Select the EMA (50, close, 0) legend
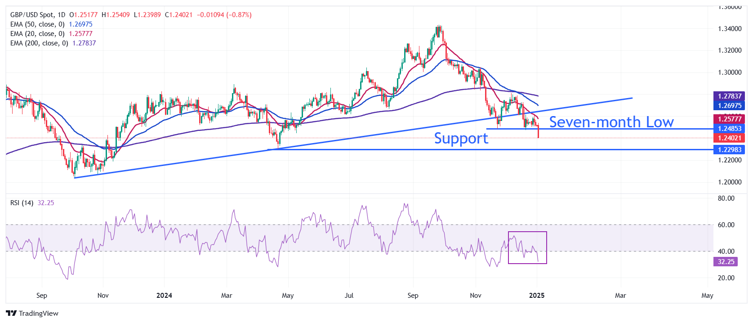Screen dimensions: 753x323 point(37,24)
